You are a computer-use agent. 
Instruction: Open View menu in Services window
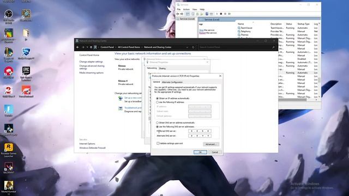195,9
